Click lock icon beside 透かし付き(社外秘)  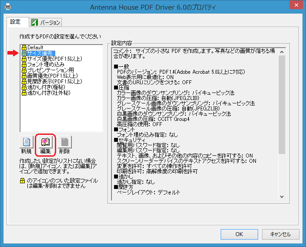[x=24, y=93]
